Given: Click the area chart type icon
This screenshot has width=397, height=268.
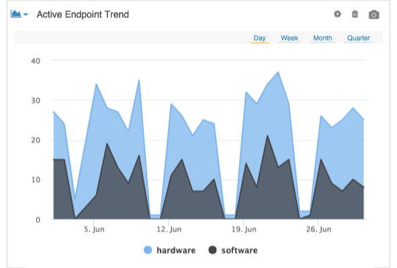Looking at the screenshot, I should [15, 13].
